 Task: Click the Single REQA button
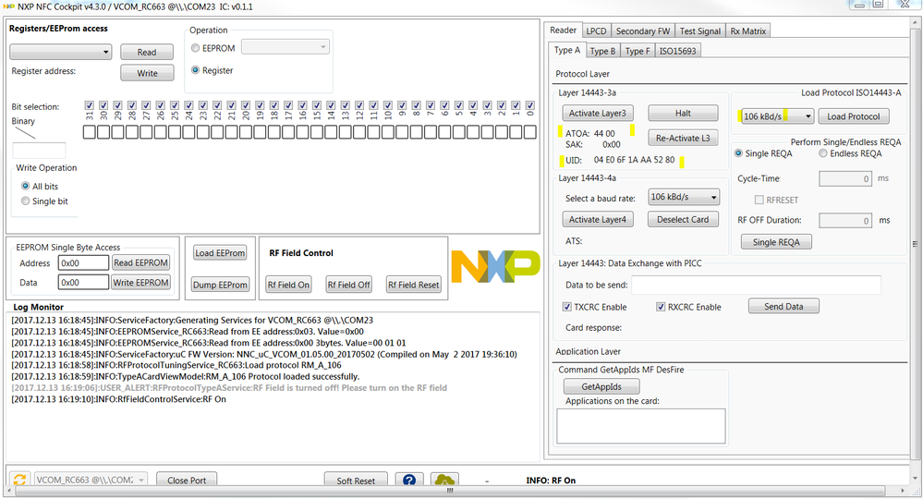(x=776, y=242)
